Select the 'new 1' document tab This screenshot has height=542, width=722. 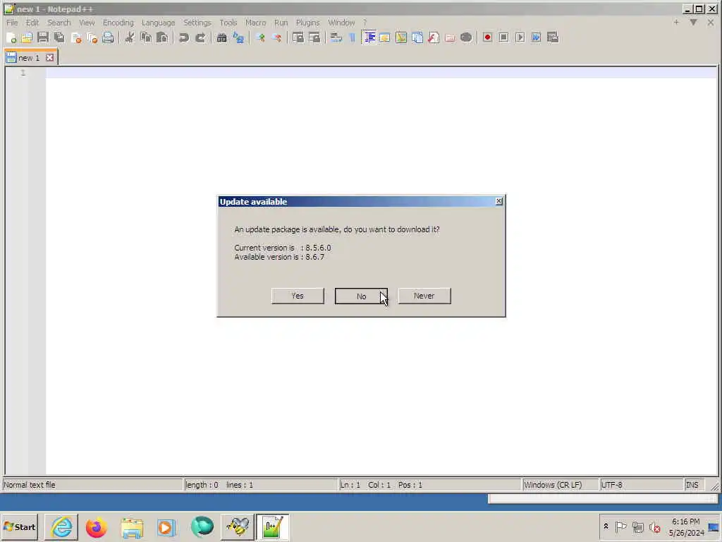click(28, 58)
